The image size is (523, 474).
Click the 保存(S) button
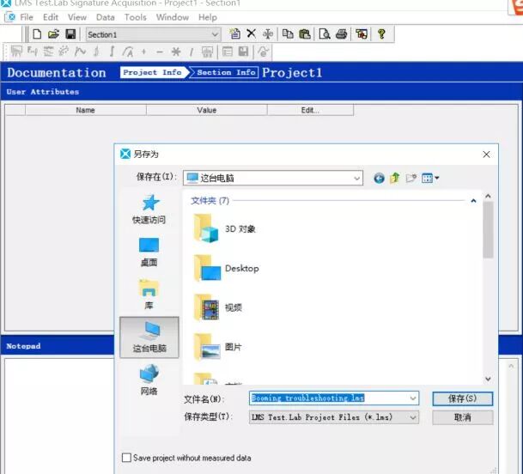click(x=463, y=398)
